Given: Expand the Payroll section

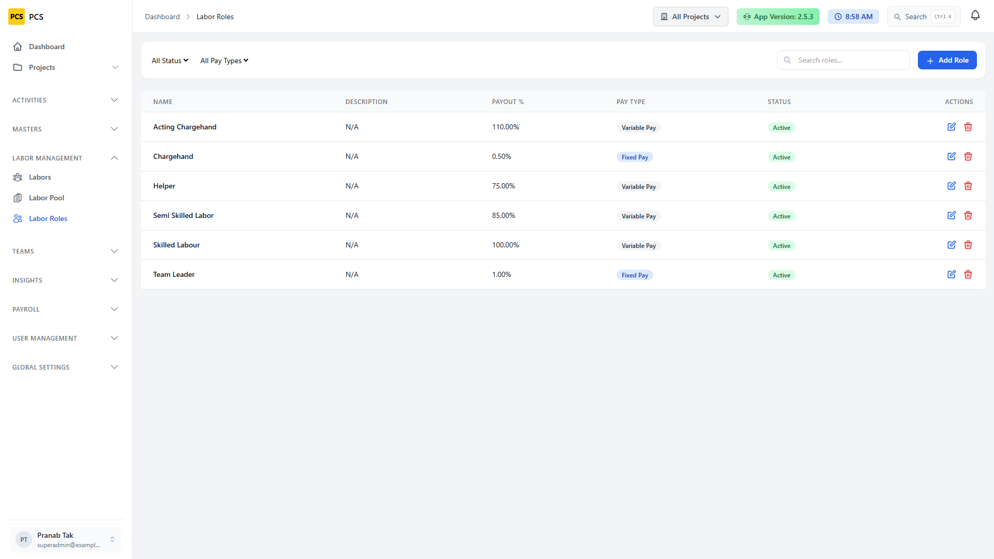Looking at the screenshot, I should coord(66,309).
